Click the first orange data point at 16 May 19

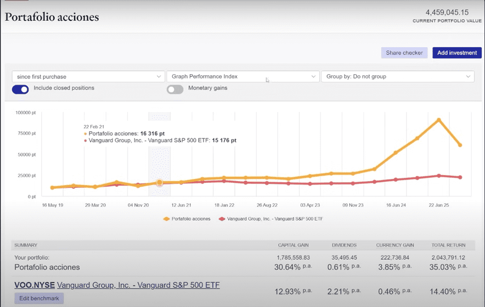coord(53,188)
